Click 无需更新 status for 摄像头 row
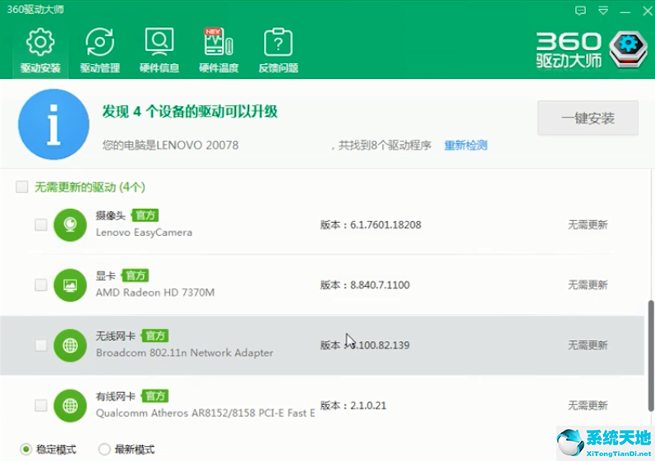655x461 pixels. pos(588,224)
